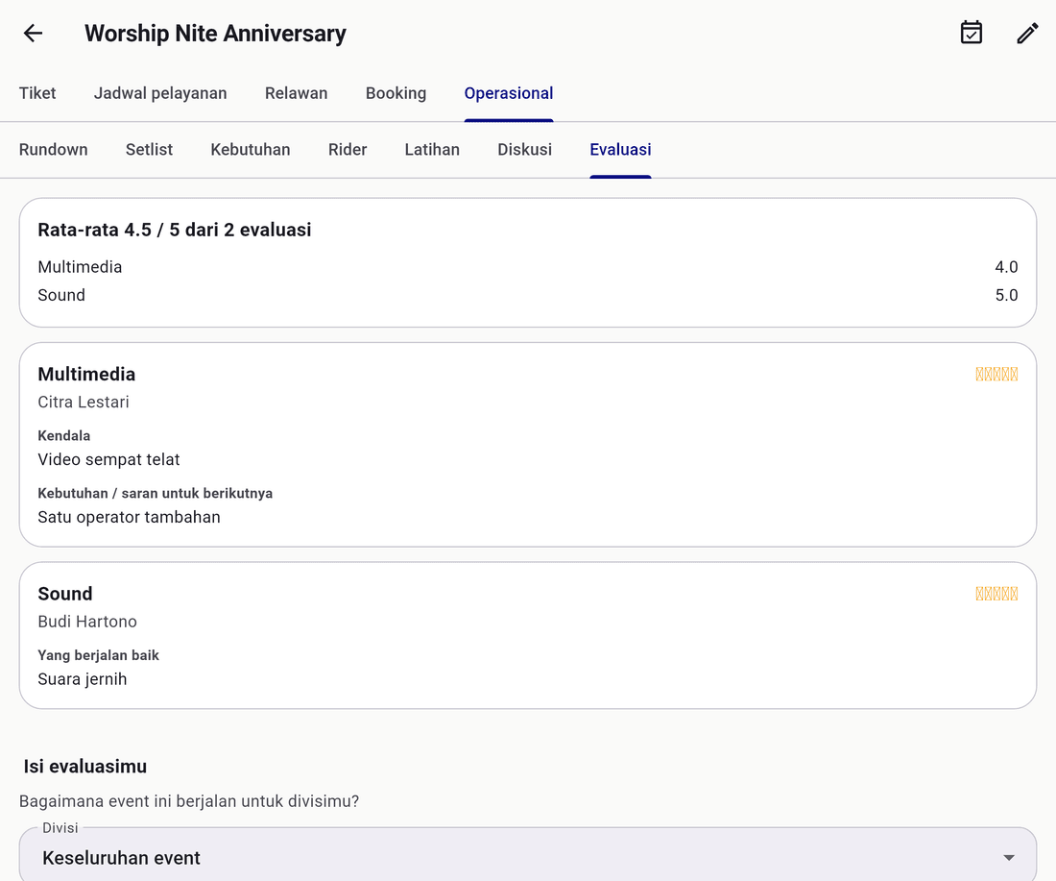
Task: Switch to the Tiket tab
Action: point(37,93)
